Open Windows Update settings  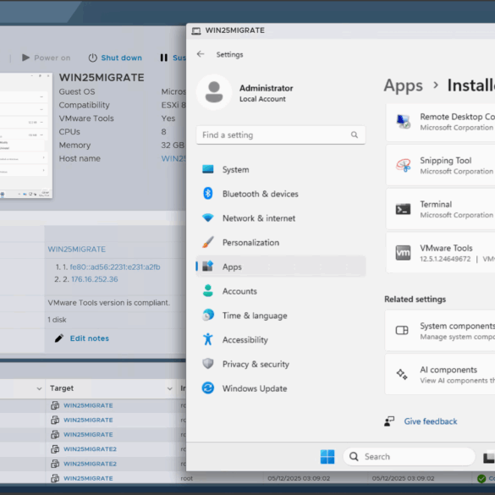point(281,388)
